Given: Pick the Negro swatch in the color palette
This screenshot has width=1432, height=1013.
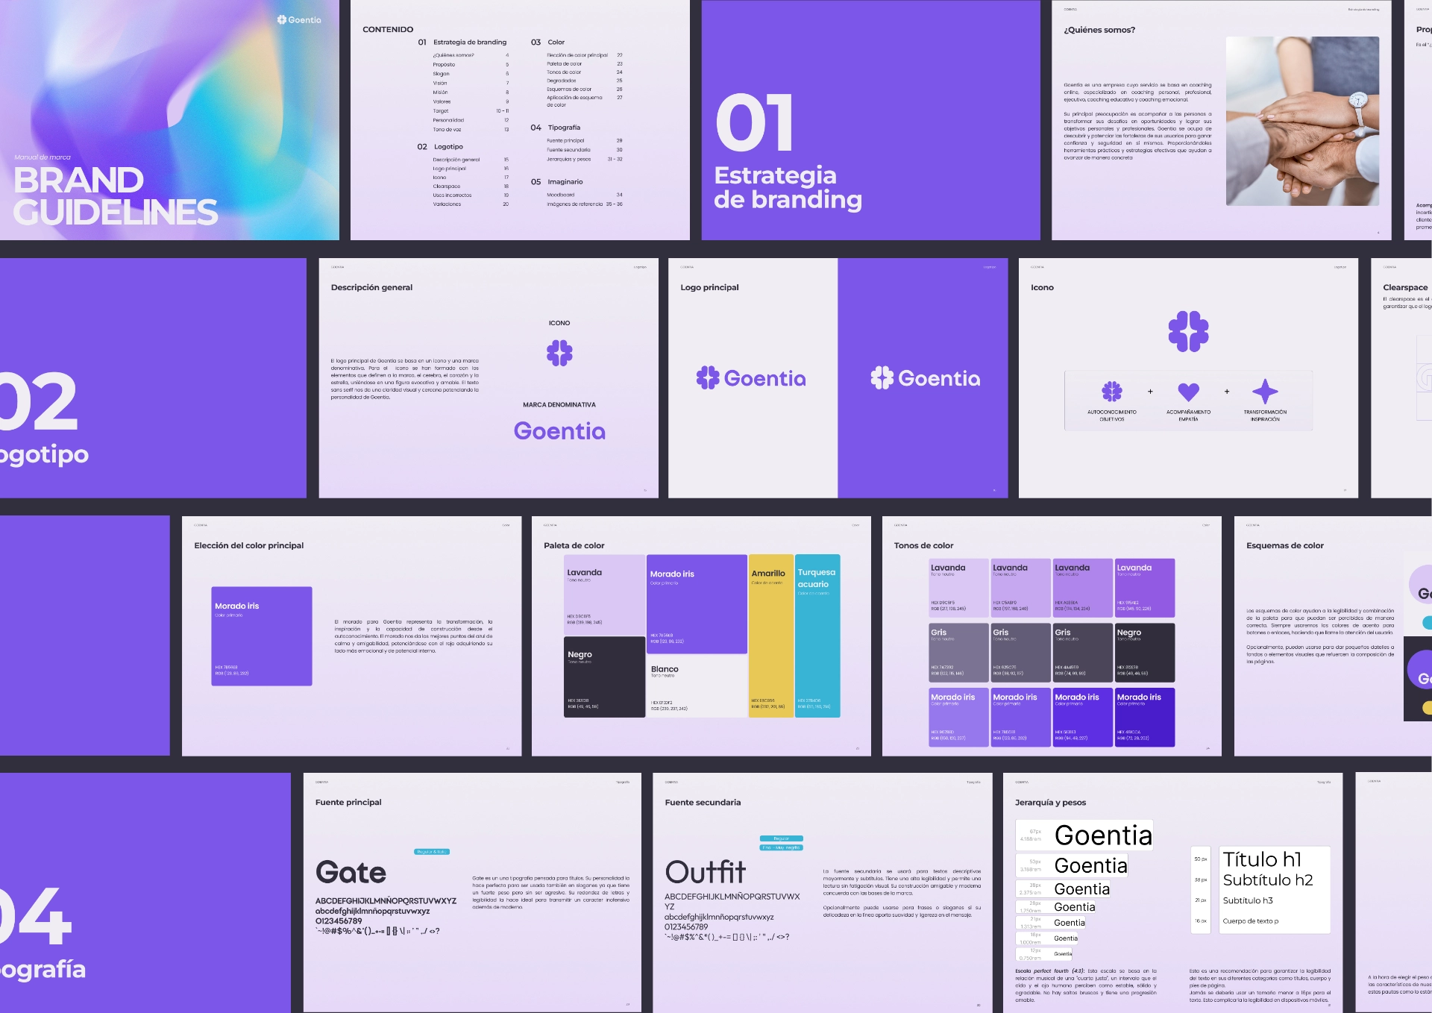Looking at the screenshot, I should click(x=604, y=677).
